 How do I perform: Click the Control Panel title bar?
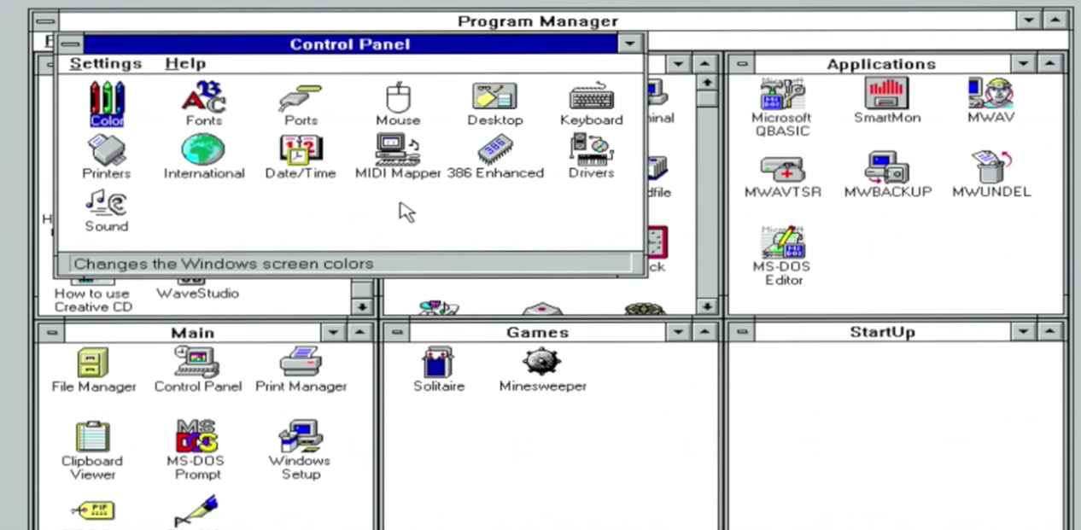click(350, 44)
